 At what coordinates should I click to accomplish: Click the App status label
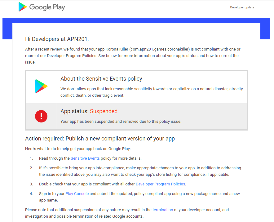point(74,111)
